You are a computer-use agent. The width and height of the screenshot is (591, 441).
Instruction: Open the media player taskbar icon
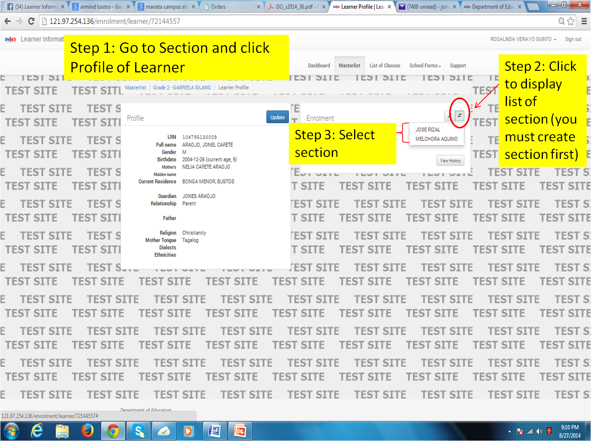click(x=189, y=431)
